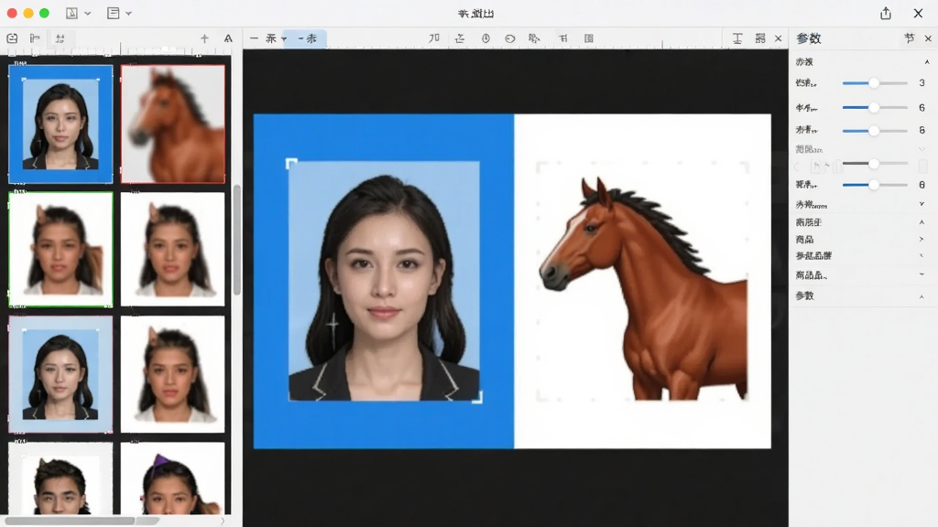Collapse the 参数 section at the panel bottom

922,296
